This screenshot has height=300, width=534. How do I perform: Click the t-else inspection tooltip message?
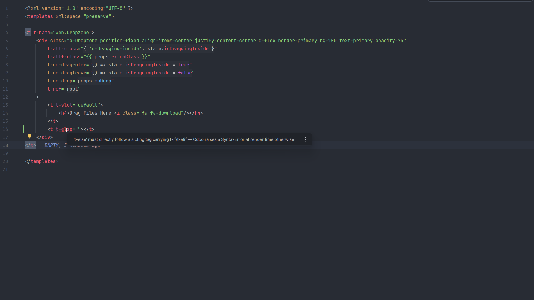(x=184, y=139)
